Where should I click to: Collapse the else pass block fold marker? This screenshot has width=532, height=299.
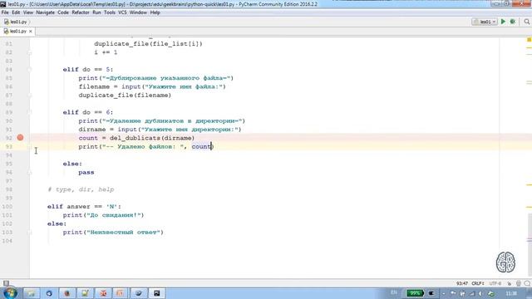pos(30,172)
